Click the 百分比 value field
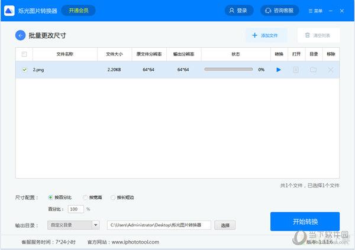The width and height of the screenshot is (355, 250). (76, 209)
